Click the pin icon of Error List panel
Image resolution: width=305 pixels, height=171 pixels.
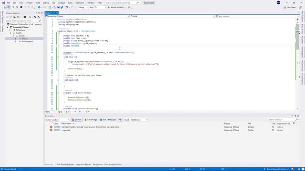click(295, 116)
